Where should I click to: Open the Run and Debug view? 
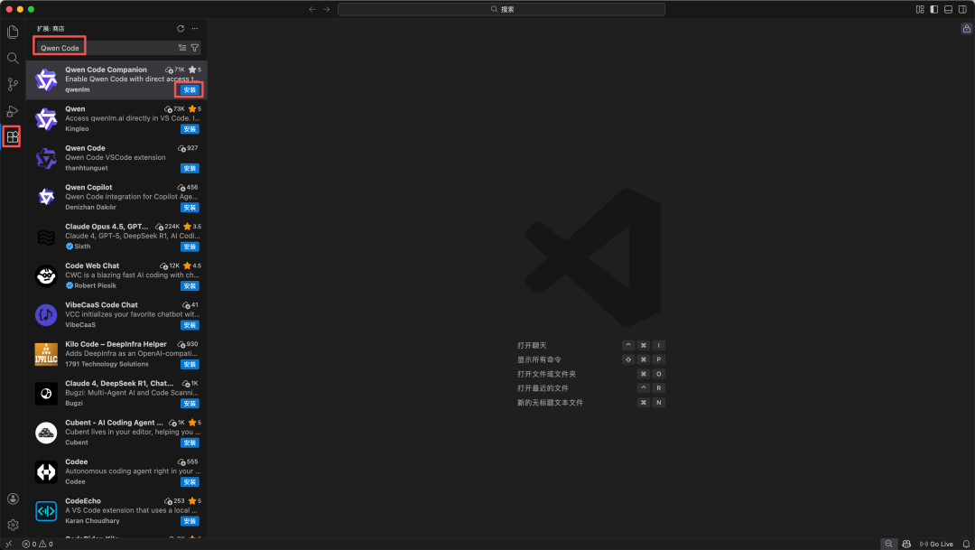point(13,111)
